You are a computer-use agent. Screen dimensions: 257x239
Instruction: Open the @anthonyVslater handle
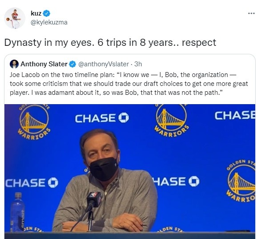(104, 64)
